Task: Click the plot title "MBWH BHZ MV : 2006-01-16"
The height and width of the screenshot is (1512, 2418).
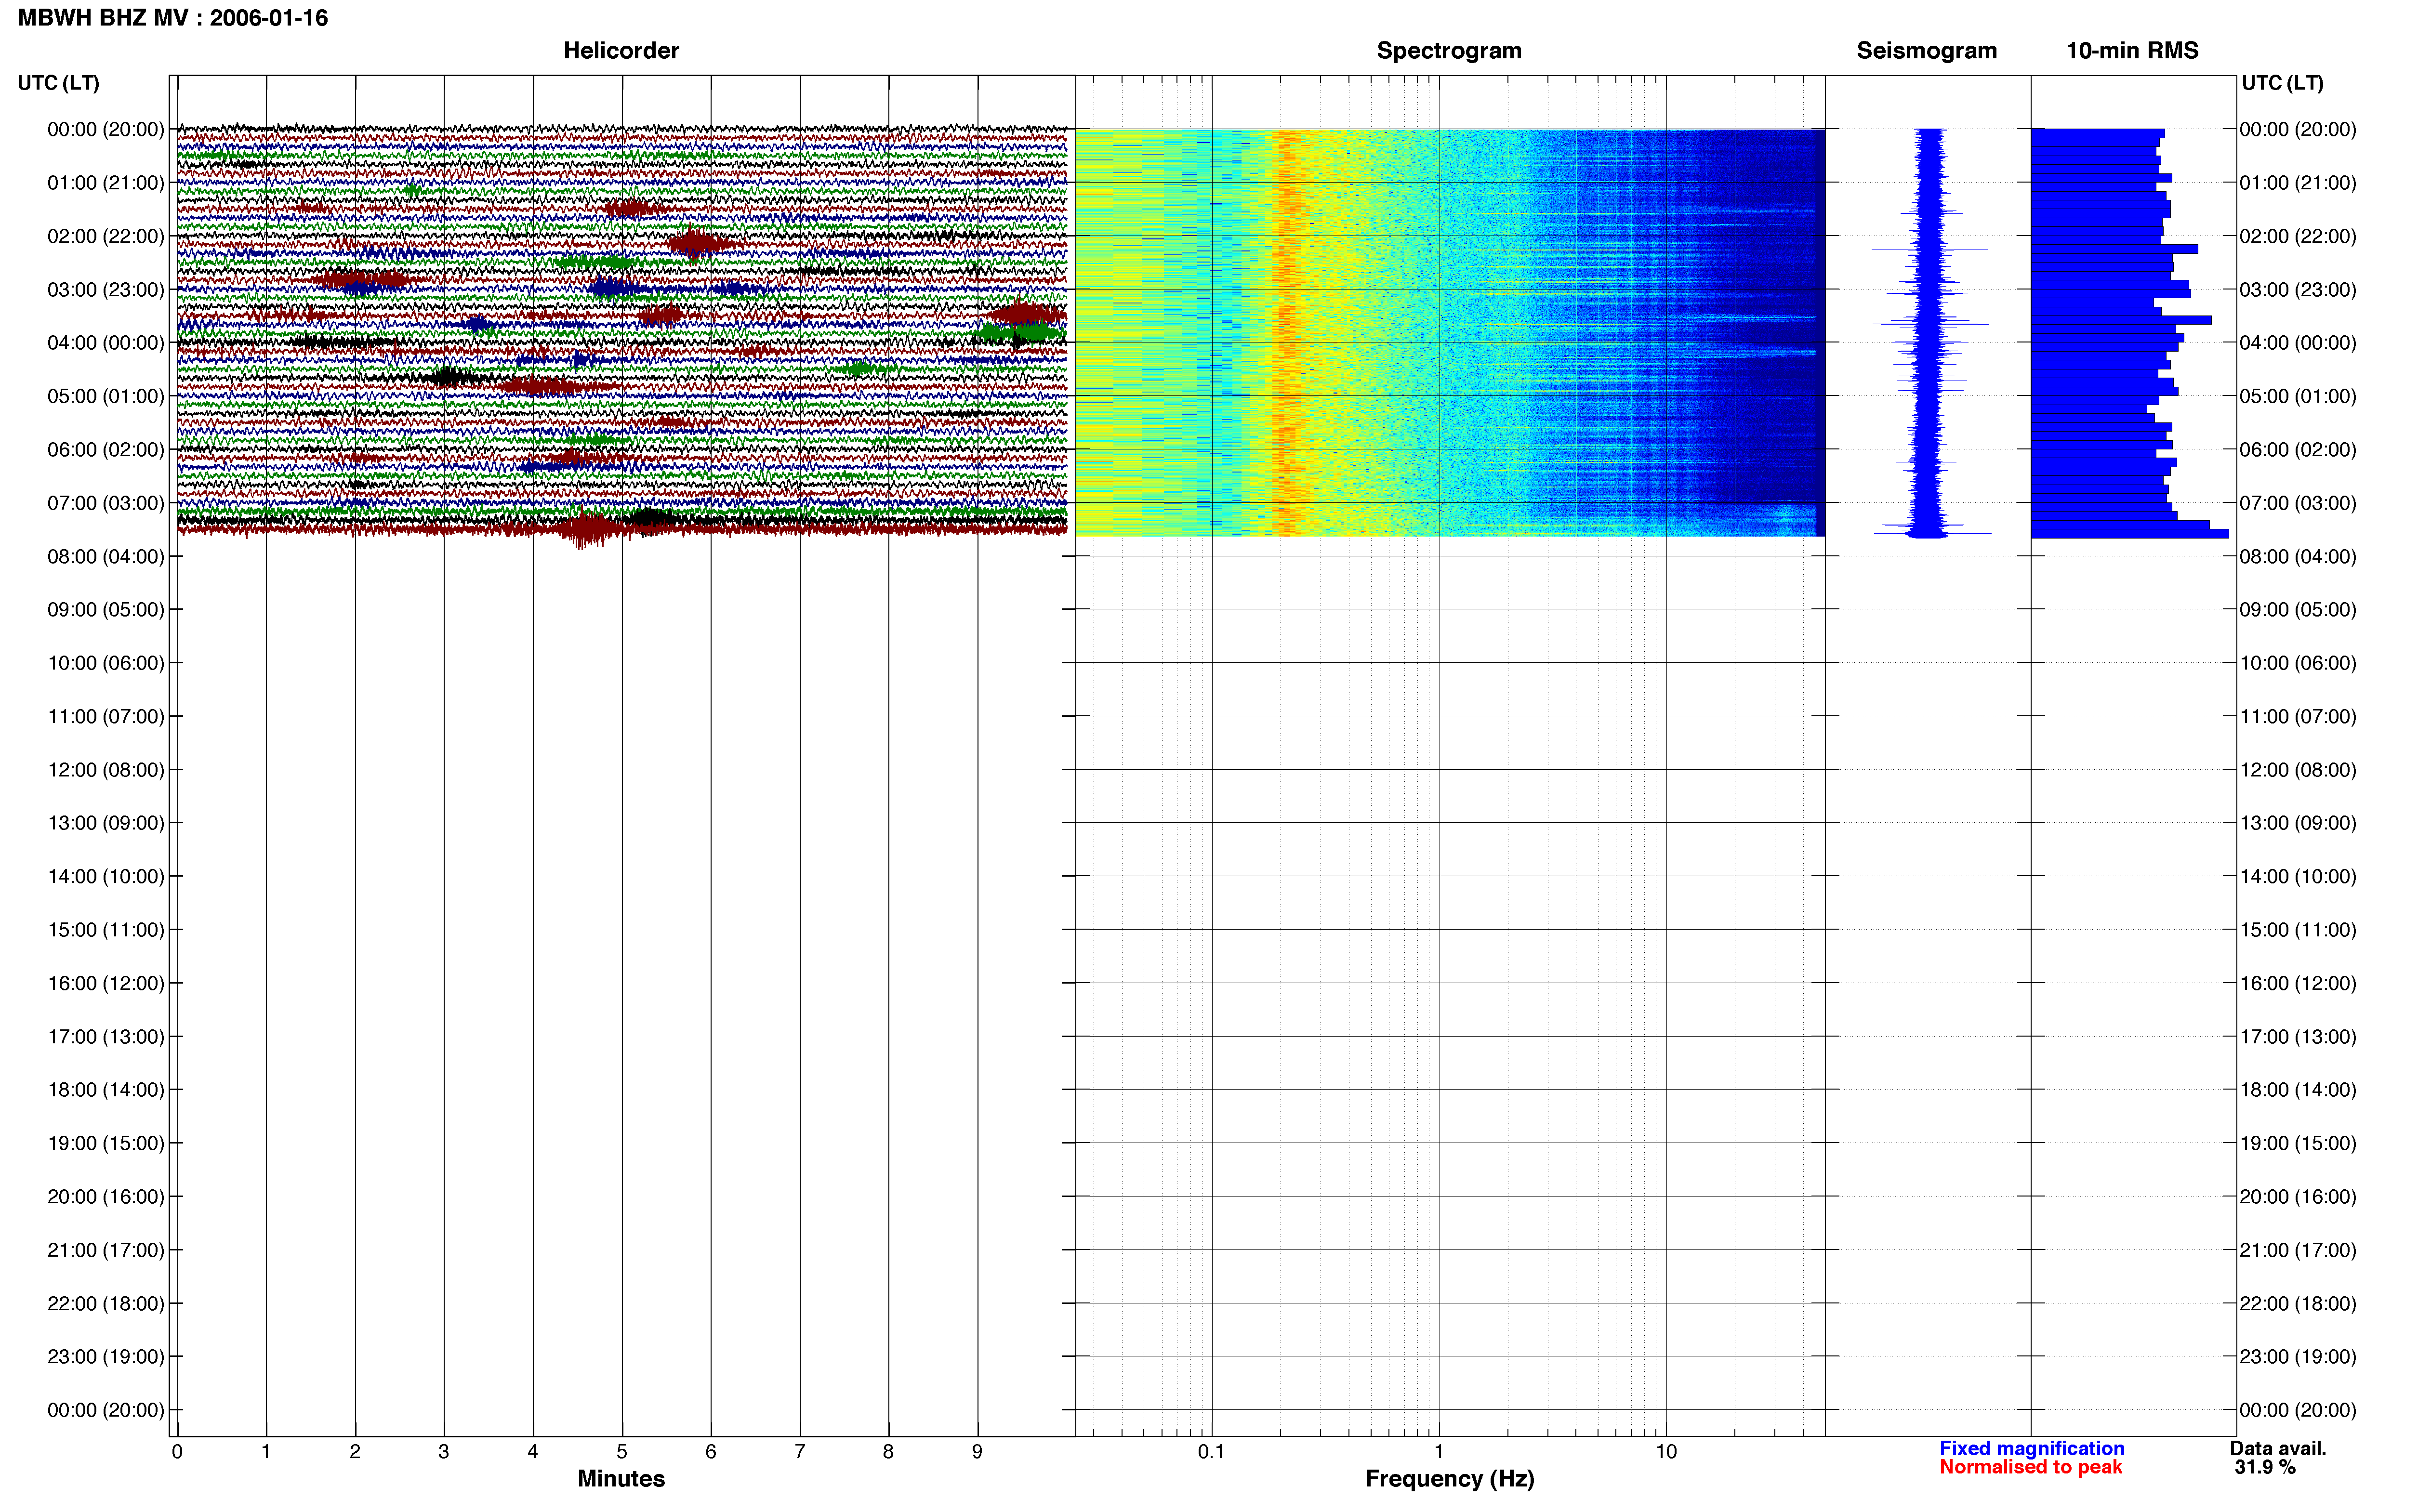Action: click(x=172, y=18)
